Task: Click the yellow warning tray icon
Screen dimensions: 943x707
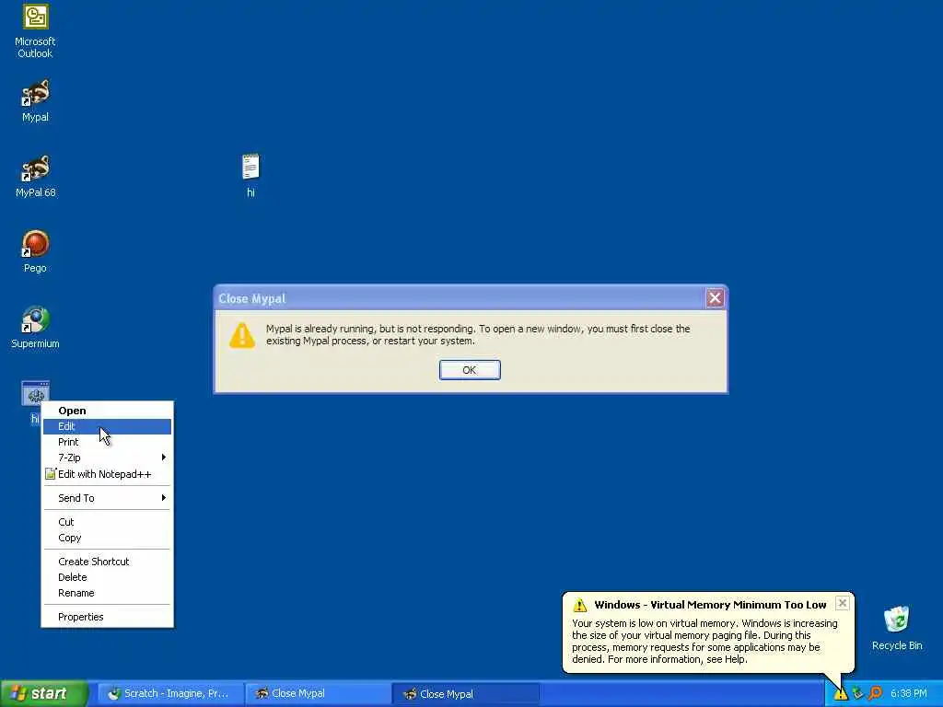Action: point(840,694)
